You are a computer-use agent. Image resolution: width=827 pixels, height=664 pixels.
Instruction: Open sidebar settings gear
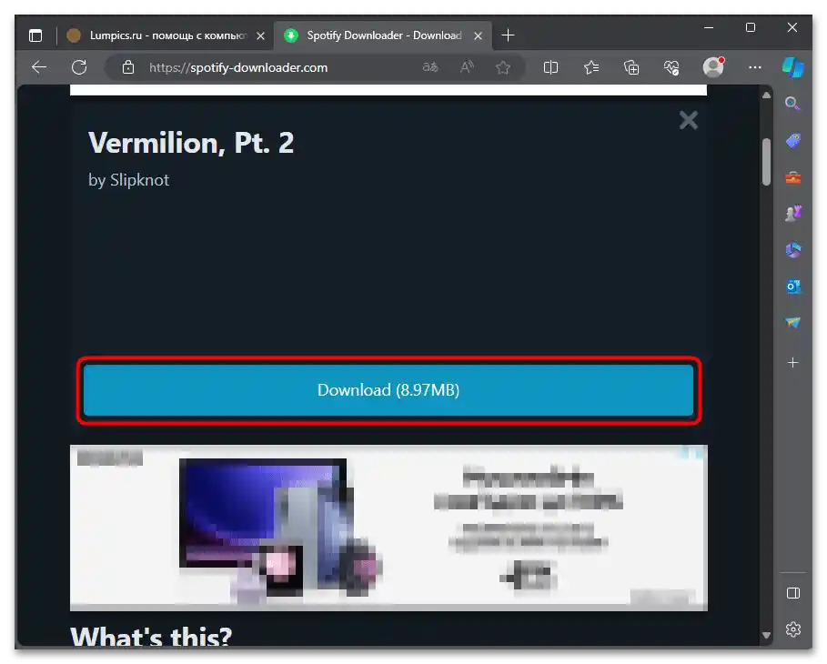(792, 629)
